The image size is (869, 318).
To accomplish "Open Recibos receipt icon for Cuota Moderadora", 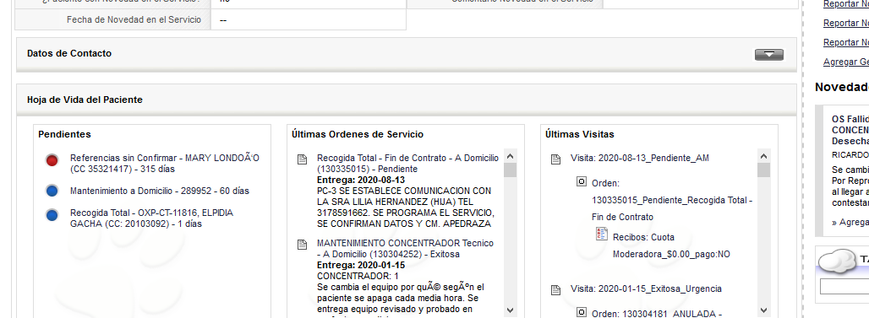I will click(x=602, y=234).
